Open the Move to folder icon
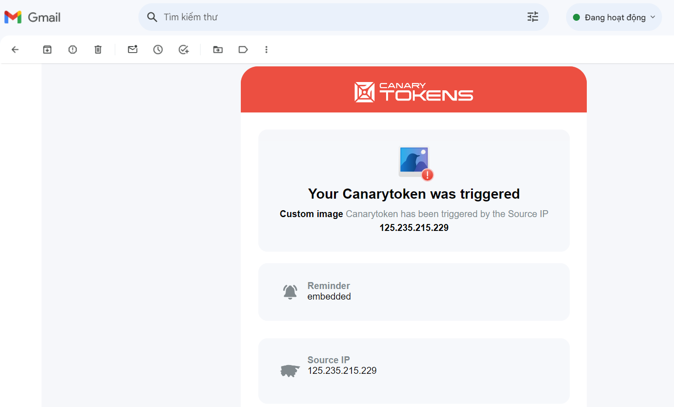This screenshot has width=674, height=407. click(218, 49)
